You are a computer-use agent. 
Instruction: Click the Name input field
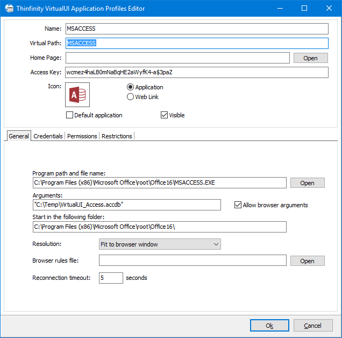point(197,29)
